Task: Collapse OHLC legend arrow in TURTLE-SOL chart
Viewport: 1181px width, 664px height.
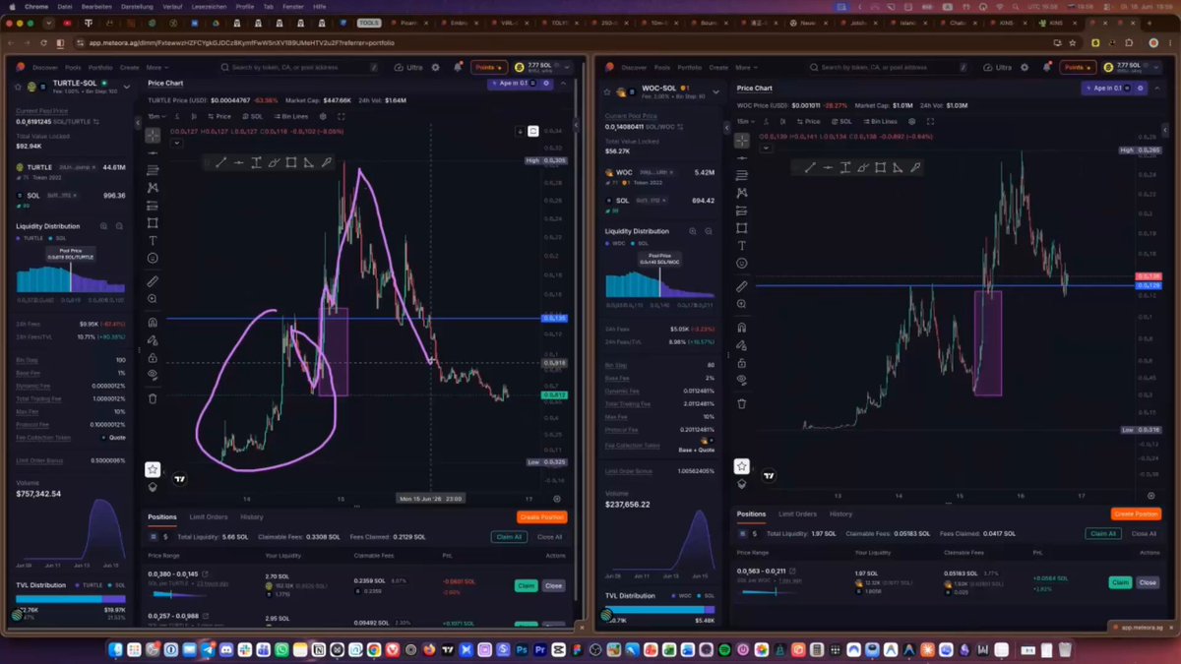Action: click(176, 142)
